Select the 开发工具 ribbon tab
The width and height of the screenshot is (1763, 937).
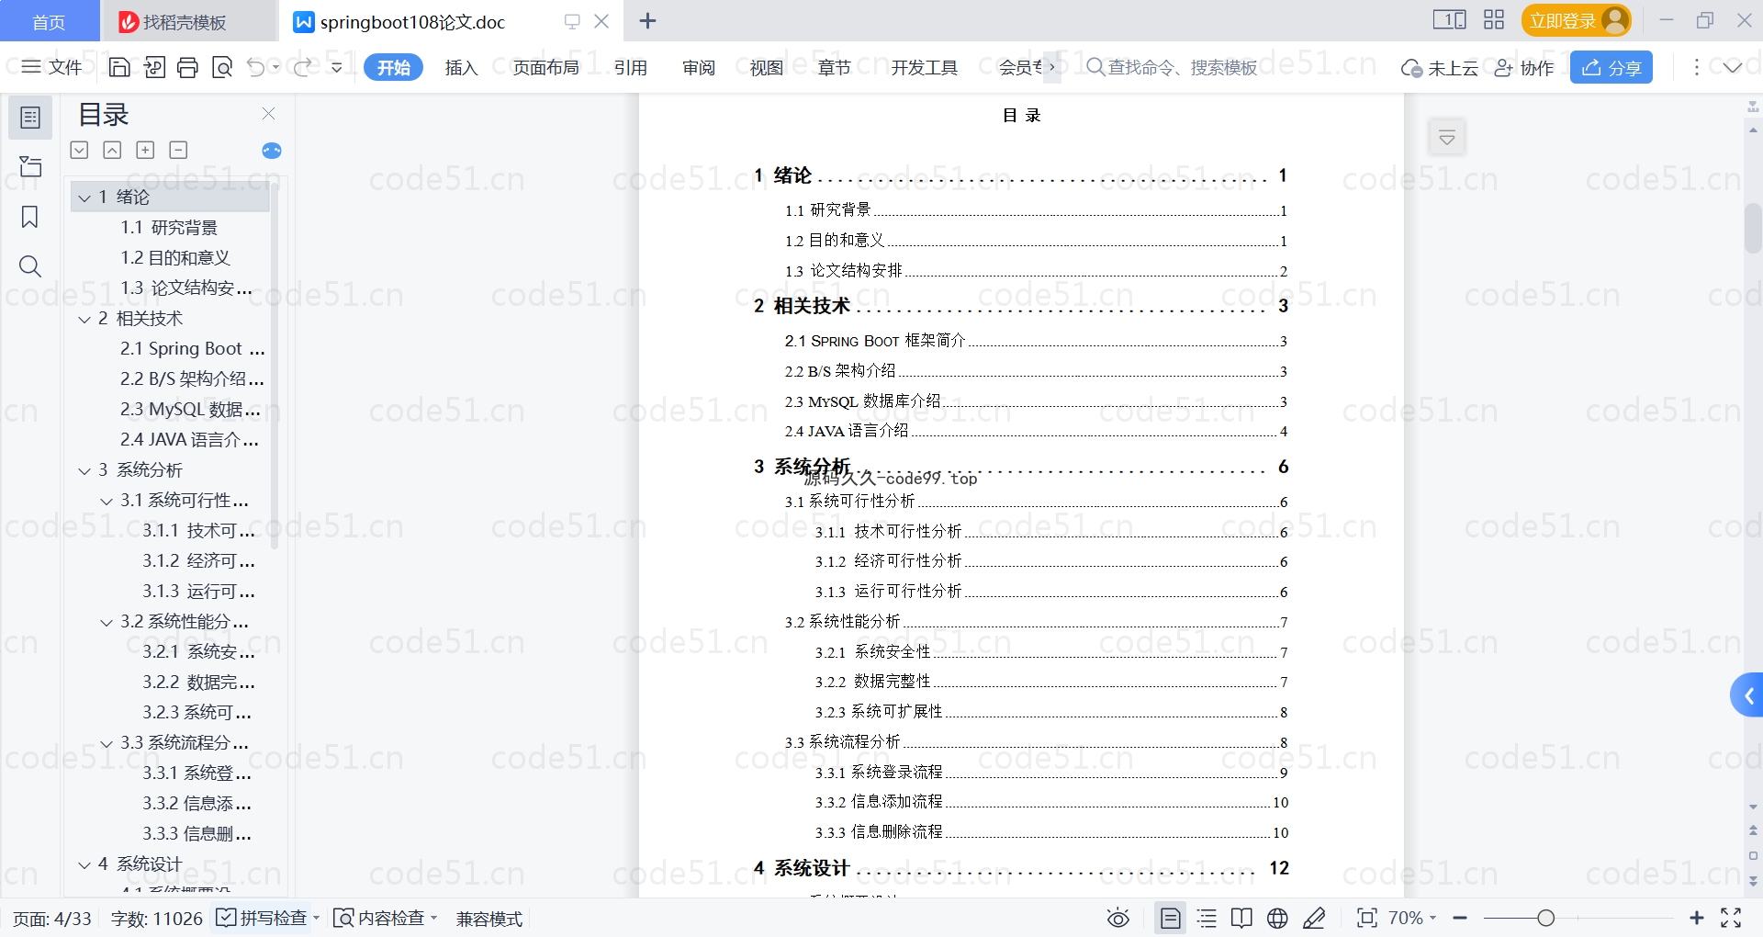(924, 67)
